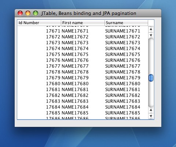Select the cell SURNAME17671

tap(126, 31)
